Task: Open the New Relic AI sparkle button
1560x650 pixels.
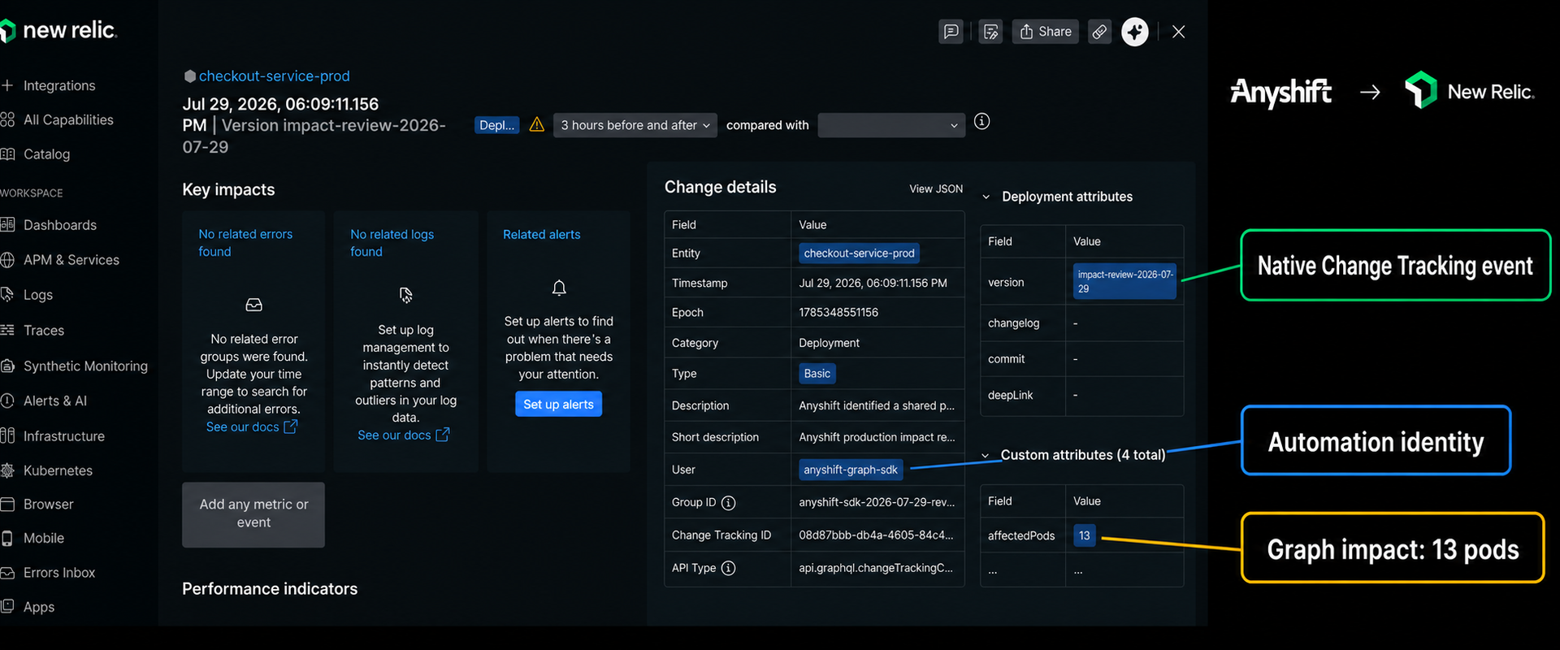Action: tap(1135, 32)
